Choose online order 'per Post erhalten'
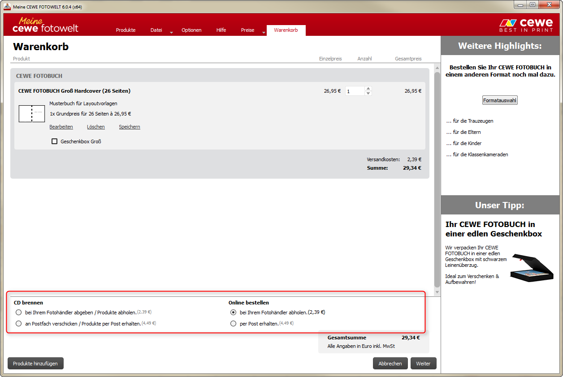 (x=233, y=324)
